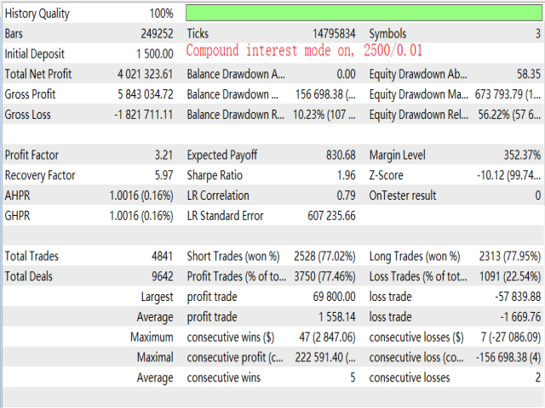Click the Bars value 249252
This screenshot has width=545, height=408.
point(157,34)
